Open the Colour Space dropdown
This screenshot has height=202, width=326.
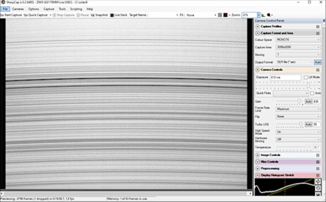click(298, 40)
